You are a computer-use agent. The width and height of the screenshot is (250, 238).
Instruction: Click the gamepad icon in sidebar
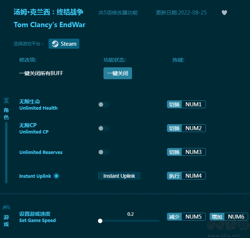6,207
